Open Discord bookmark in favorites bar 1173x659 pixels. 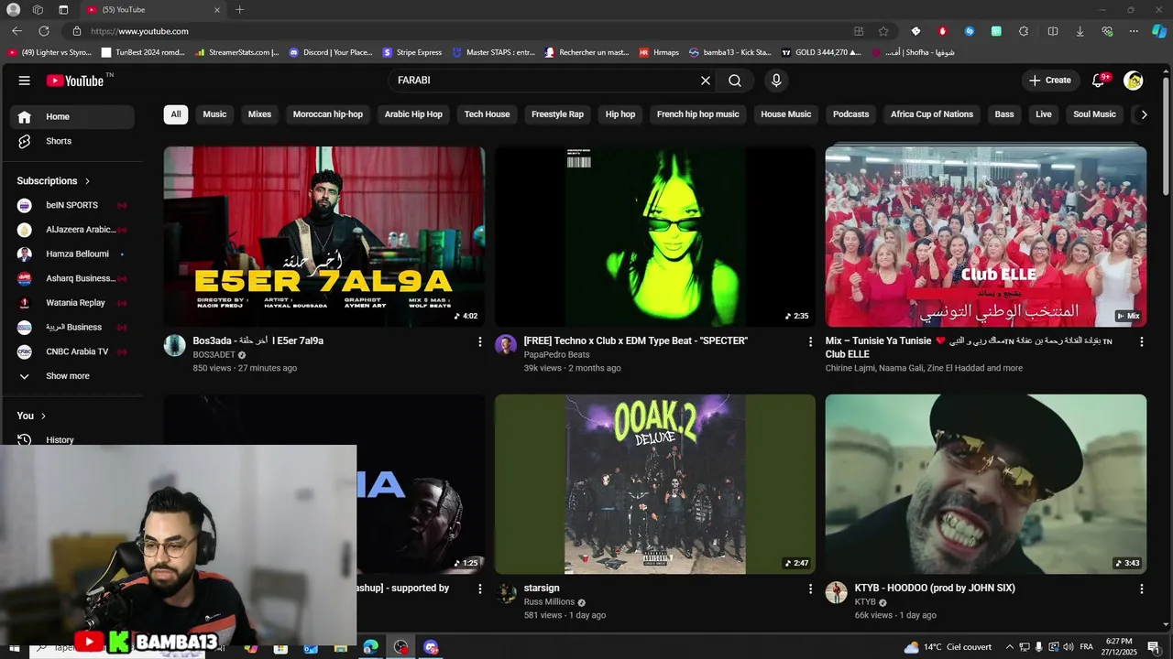[331, 52]
